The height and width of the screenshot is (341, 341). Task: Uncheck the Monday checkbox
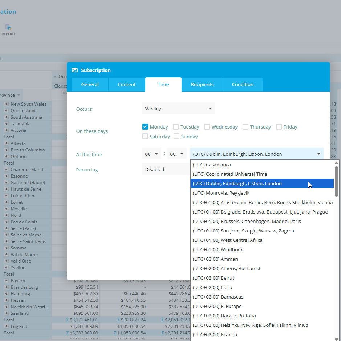145,127
